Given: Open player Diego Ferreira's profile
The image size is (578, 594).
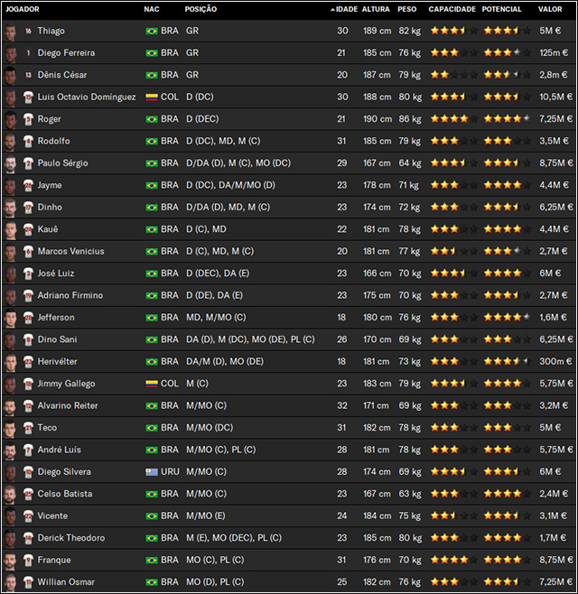Looking at the screenshot, I should click(x=66, y=53).
